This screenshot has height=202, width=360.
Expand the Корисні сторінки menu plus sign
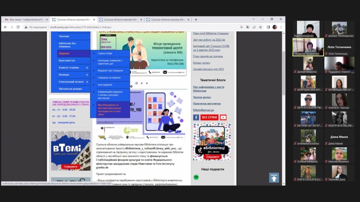click(87, 68)
